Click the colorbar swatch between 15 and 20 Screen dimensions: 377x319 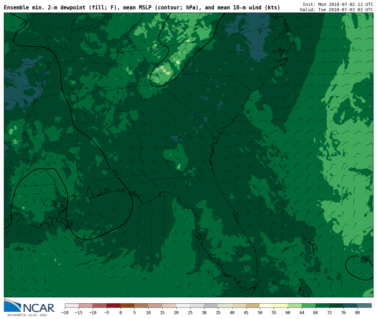(170, 306)
